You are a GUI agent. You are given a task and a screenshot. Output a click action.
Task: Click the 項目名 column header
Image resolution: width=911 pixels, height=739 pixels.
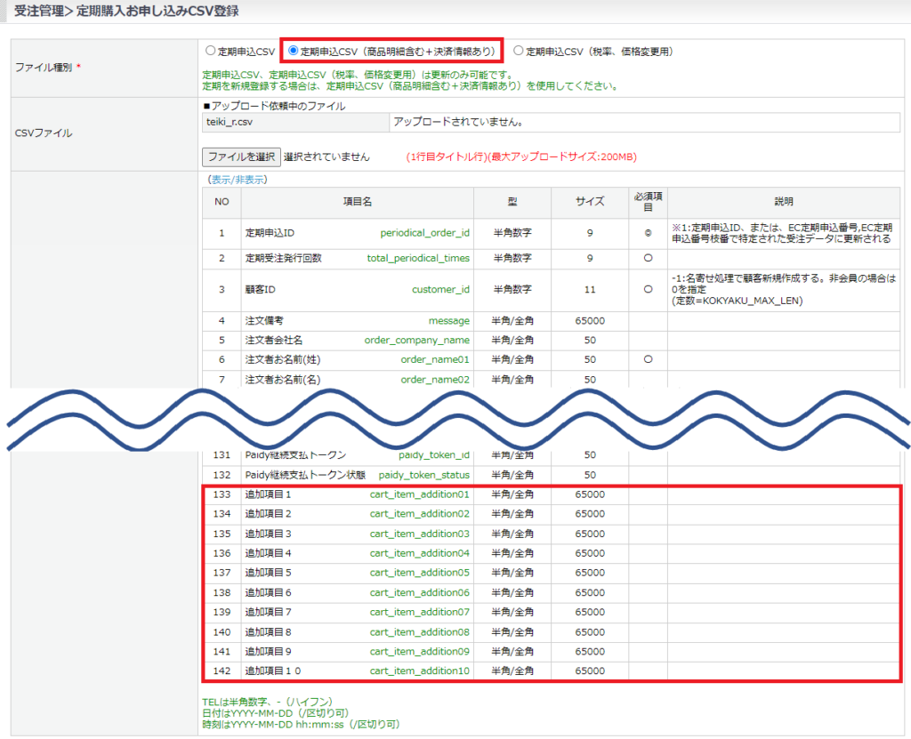click(357, 202)
